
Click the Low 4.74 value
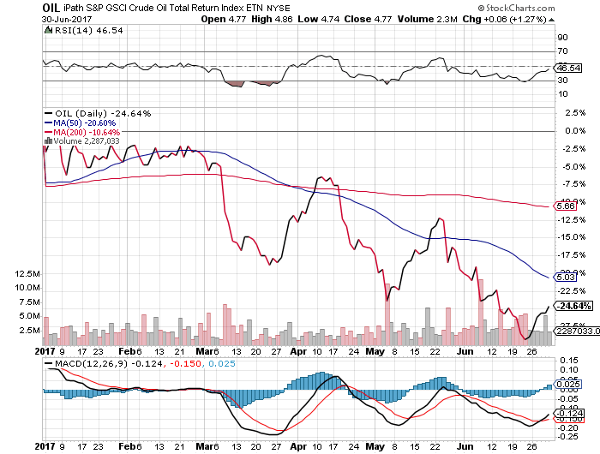pos(319,19)
